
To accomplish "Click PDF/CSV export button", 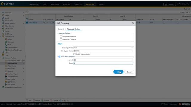I will (64, 100).
